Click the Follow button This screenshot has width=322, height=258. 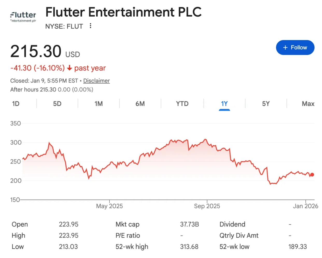[295, 48]
